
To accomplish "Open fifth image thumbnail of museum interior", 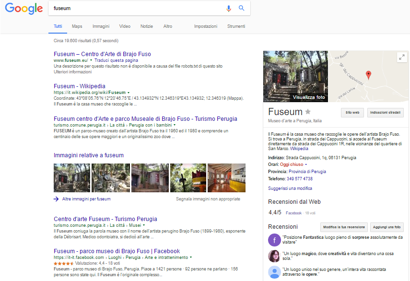I will tap(226, 178).
